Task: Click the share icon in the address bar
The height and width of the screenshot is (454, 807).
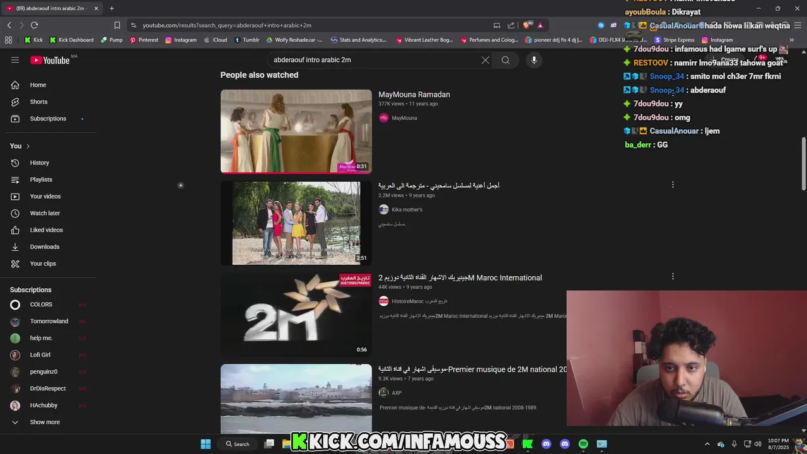Action: click(511, 25)
